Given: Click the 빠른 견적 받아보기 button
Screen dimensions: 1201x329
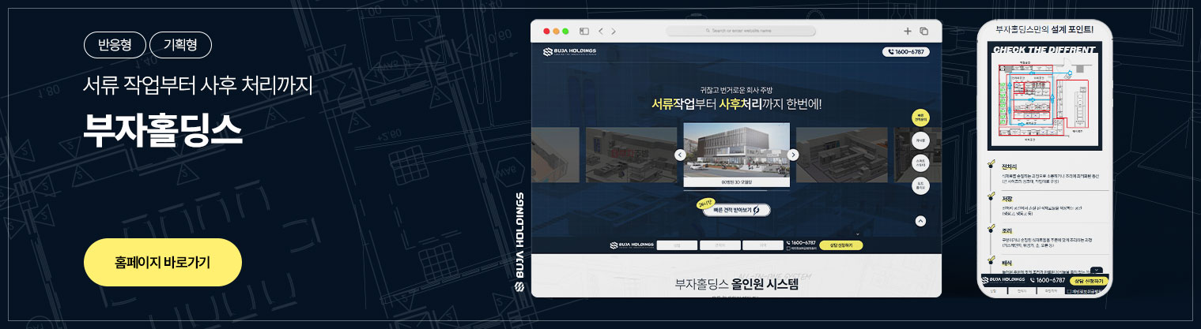Looking at the screenshot, I should click(x=735, y=210).
